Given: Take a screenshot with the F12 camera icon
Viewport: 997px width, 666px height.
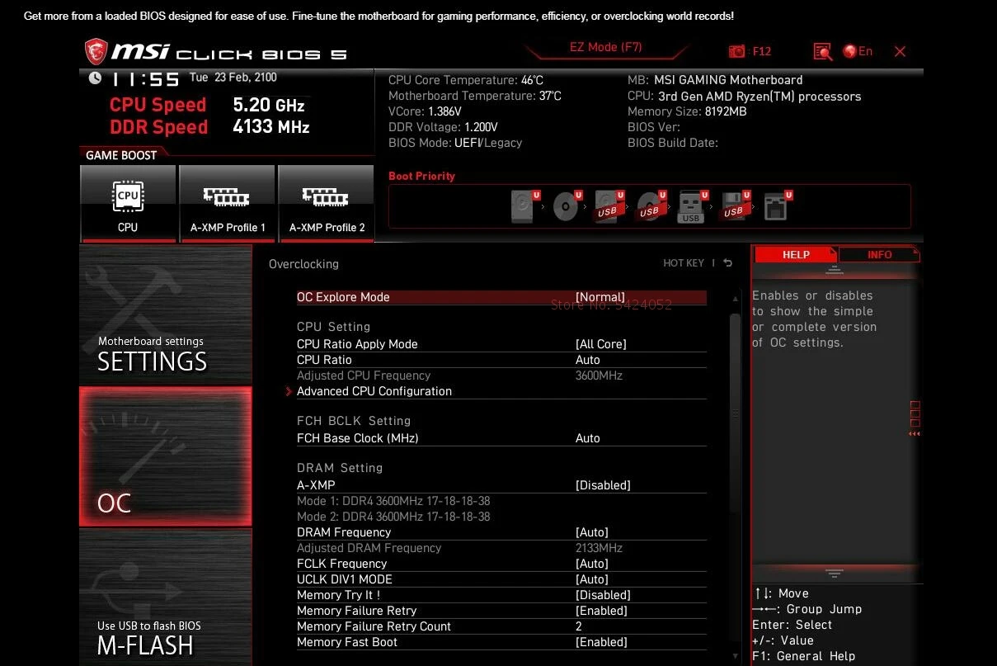Looking at the screenshot, I should tap(736, 51).
